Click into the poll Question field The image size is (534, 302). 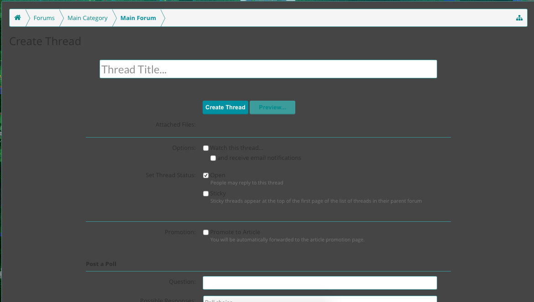(320, 282)
